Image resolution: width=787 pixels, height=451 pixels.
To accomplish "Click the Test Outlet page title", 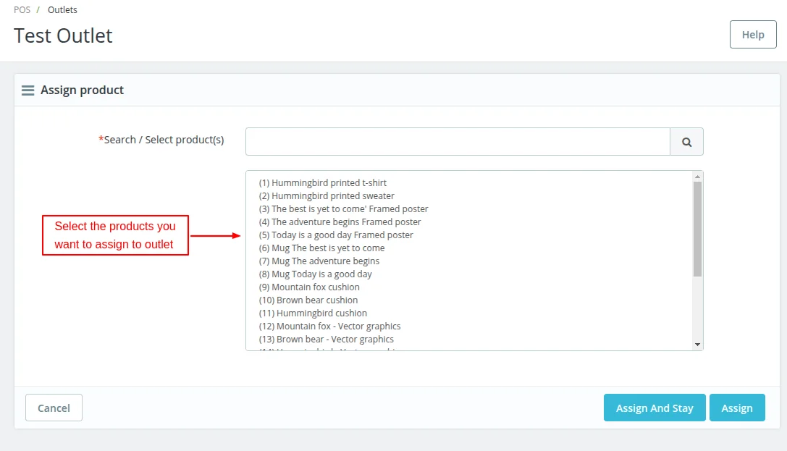I will [x=63, y=35].
